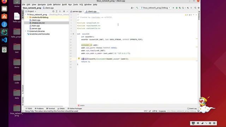Toggle the Structure side tool window tab
Screen dimensions: 226x127
[23, 89]
